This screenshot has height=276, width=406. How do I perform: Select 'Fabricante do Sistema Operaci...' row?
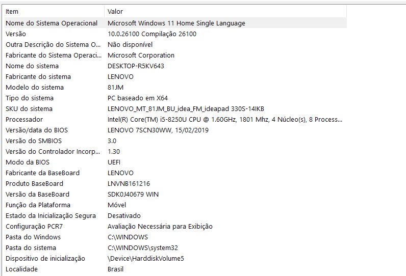175,56
